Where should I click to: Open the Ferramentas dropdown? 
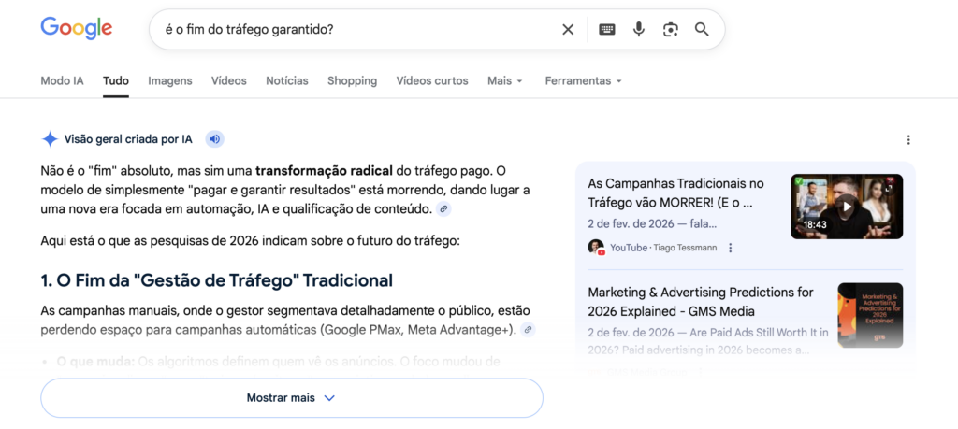click(583, 81)
